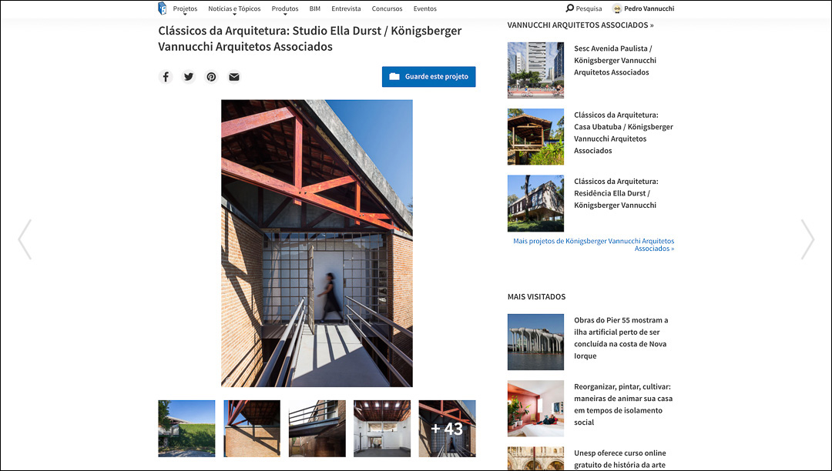
Task: Send the article by email icon
Action: [x=234, y=77]
